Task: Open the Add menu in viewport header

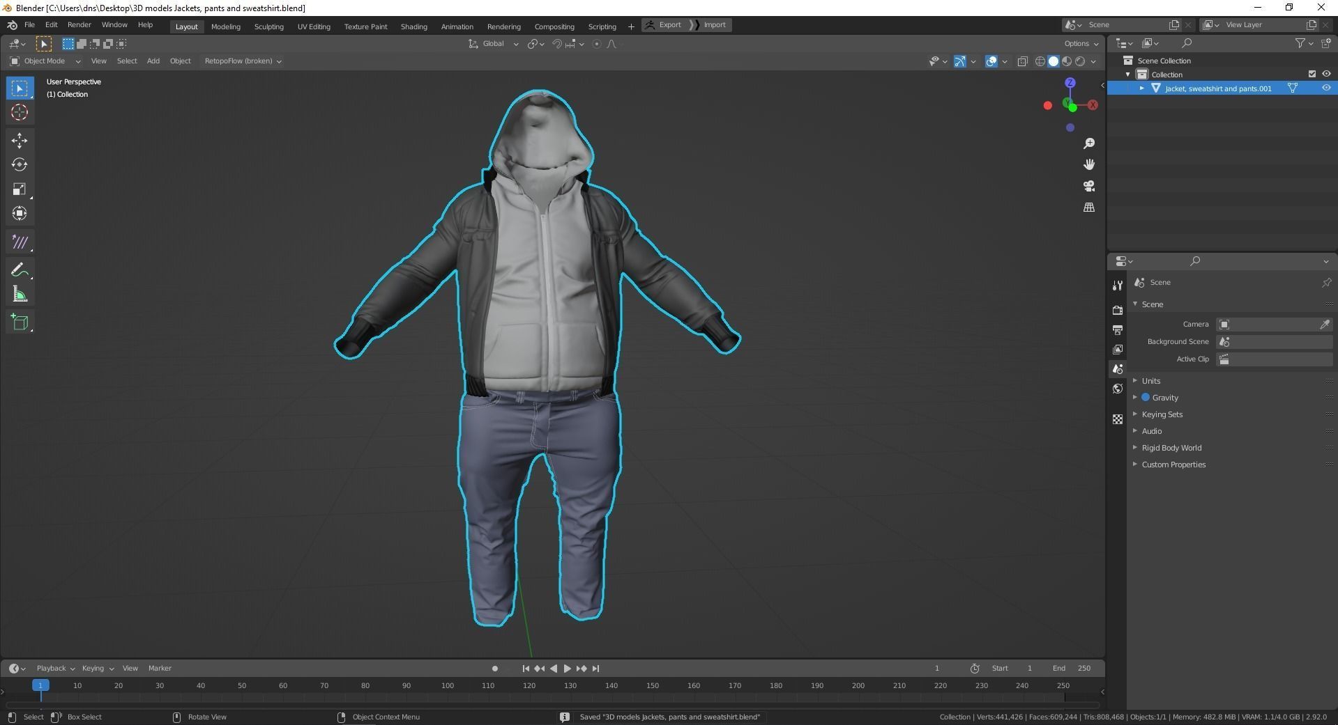Action: [153, 61]
